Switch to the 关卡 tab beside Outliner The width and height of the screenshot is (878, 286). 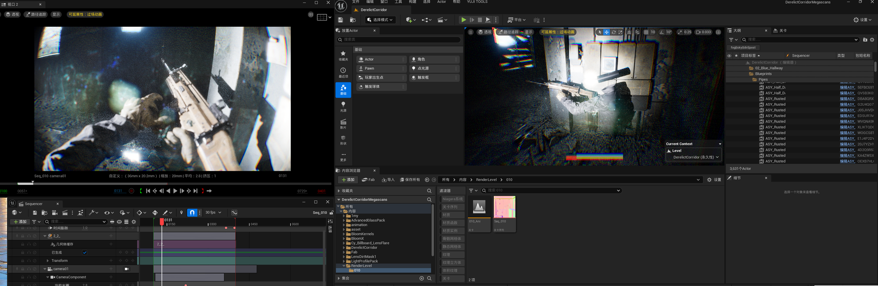point(781,31)
